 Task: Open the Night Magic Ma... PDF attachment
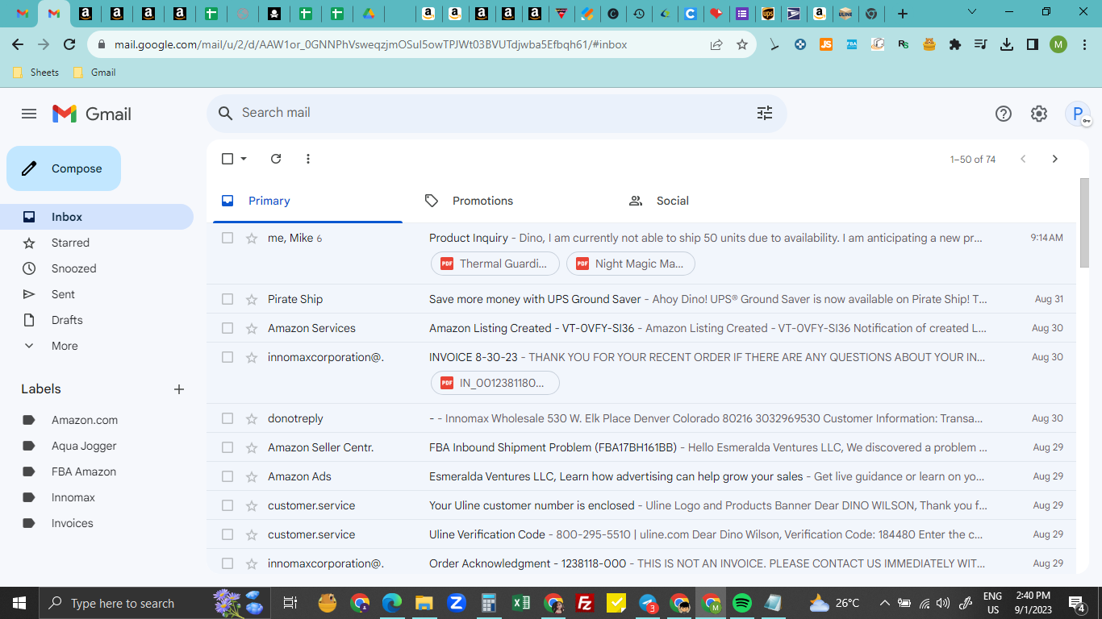coord(630,264)
